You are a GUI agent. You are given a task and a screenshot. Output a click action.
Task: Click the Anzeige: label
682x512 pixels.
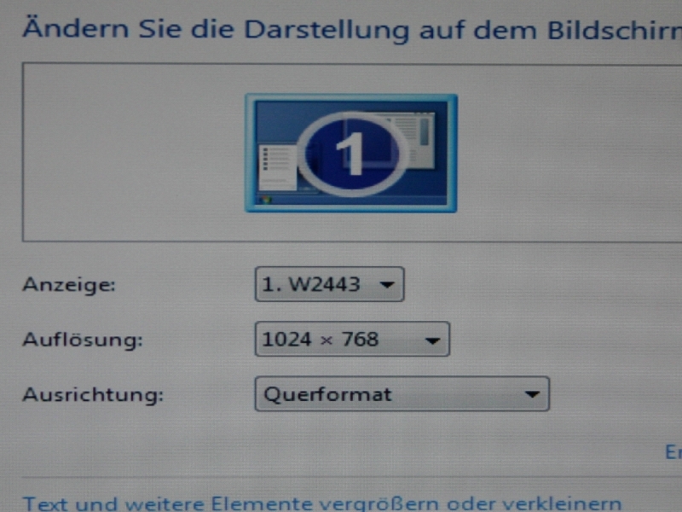69,285
